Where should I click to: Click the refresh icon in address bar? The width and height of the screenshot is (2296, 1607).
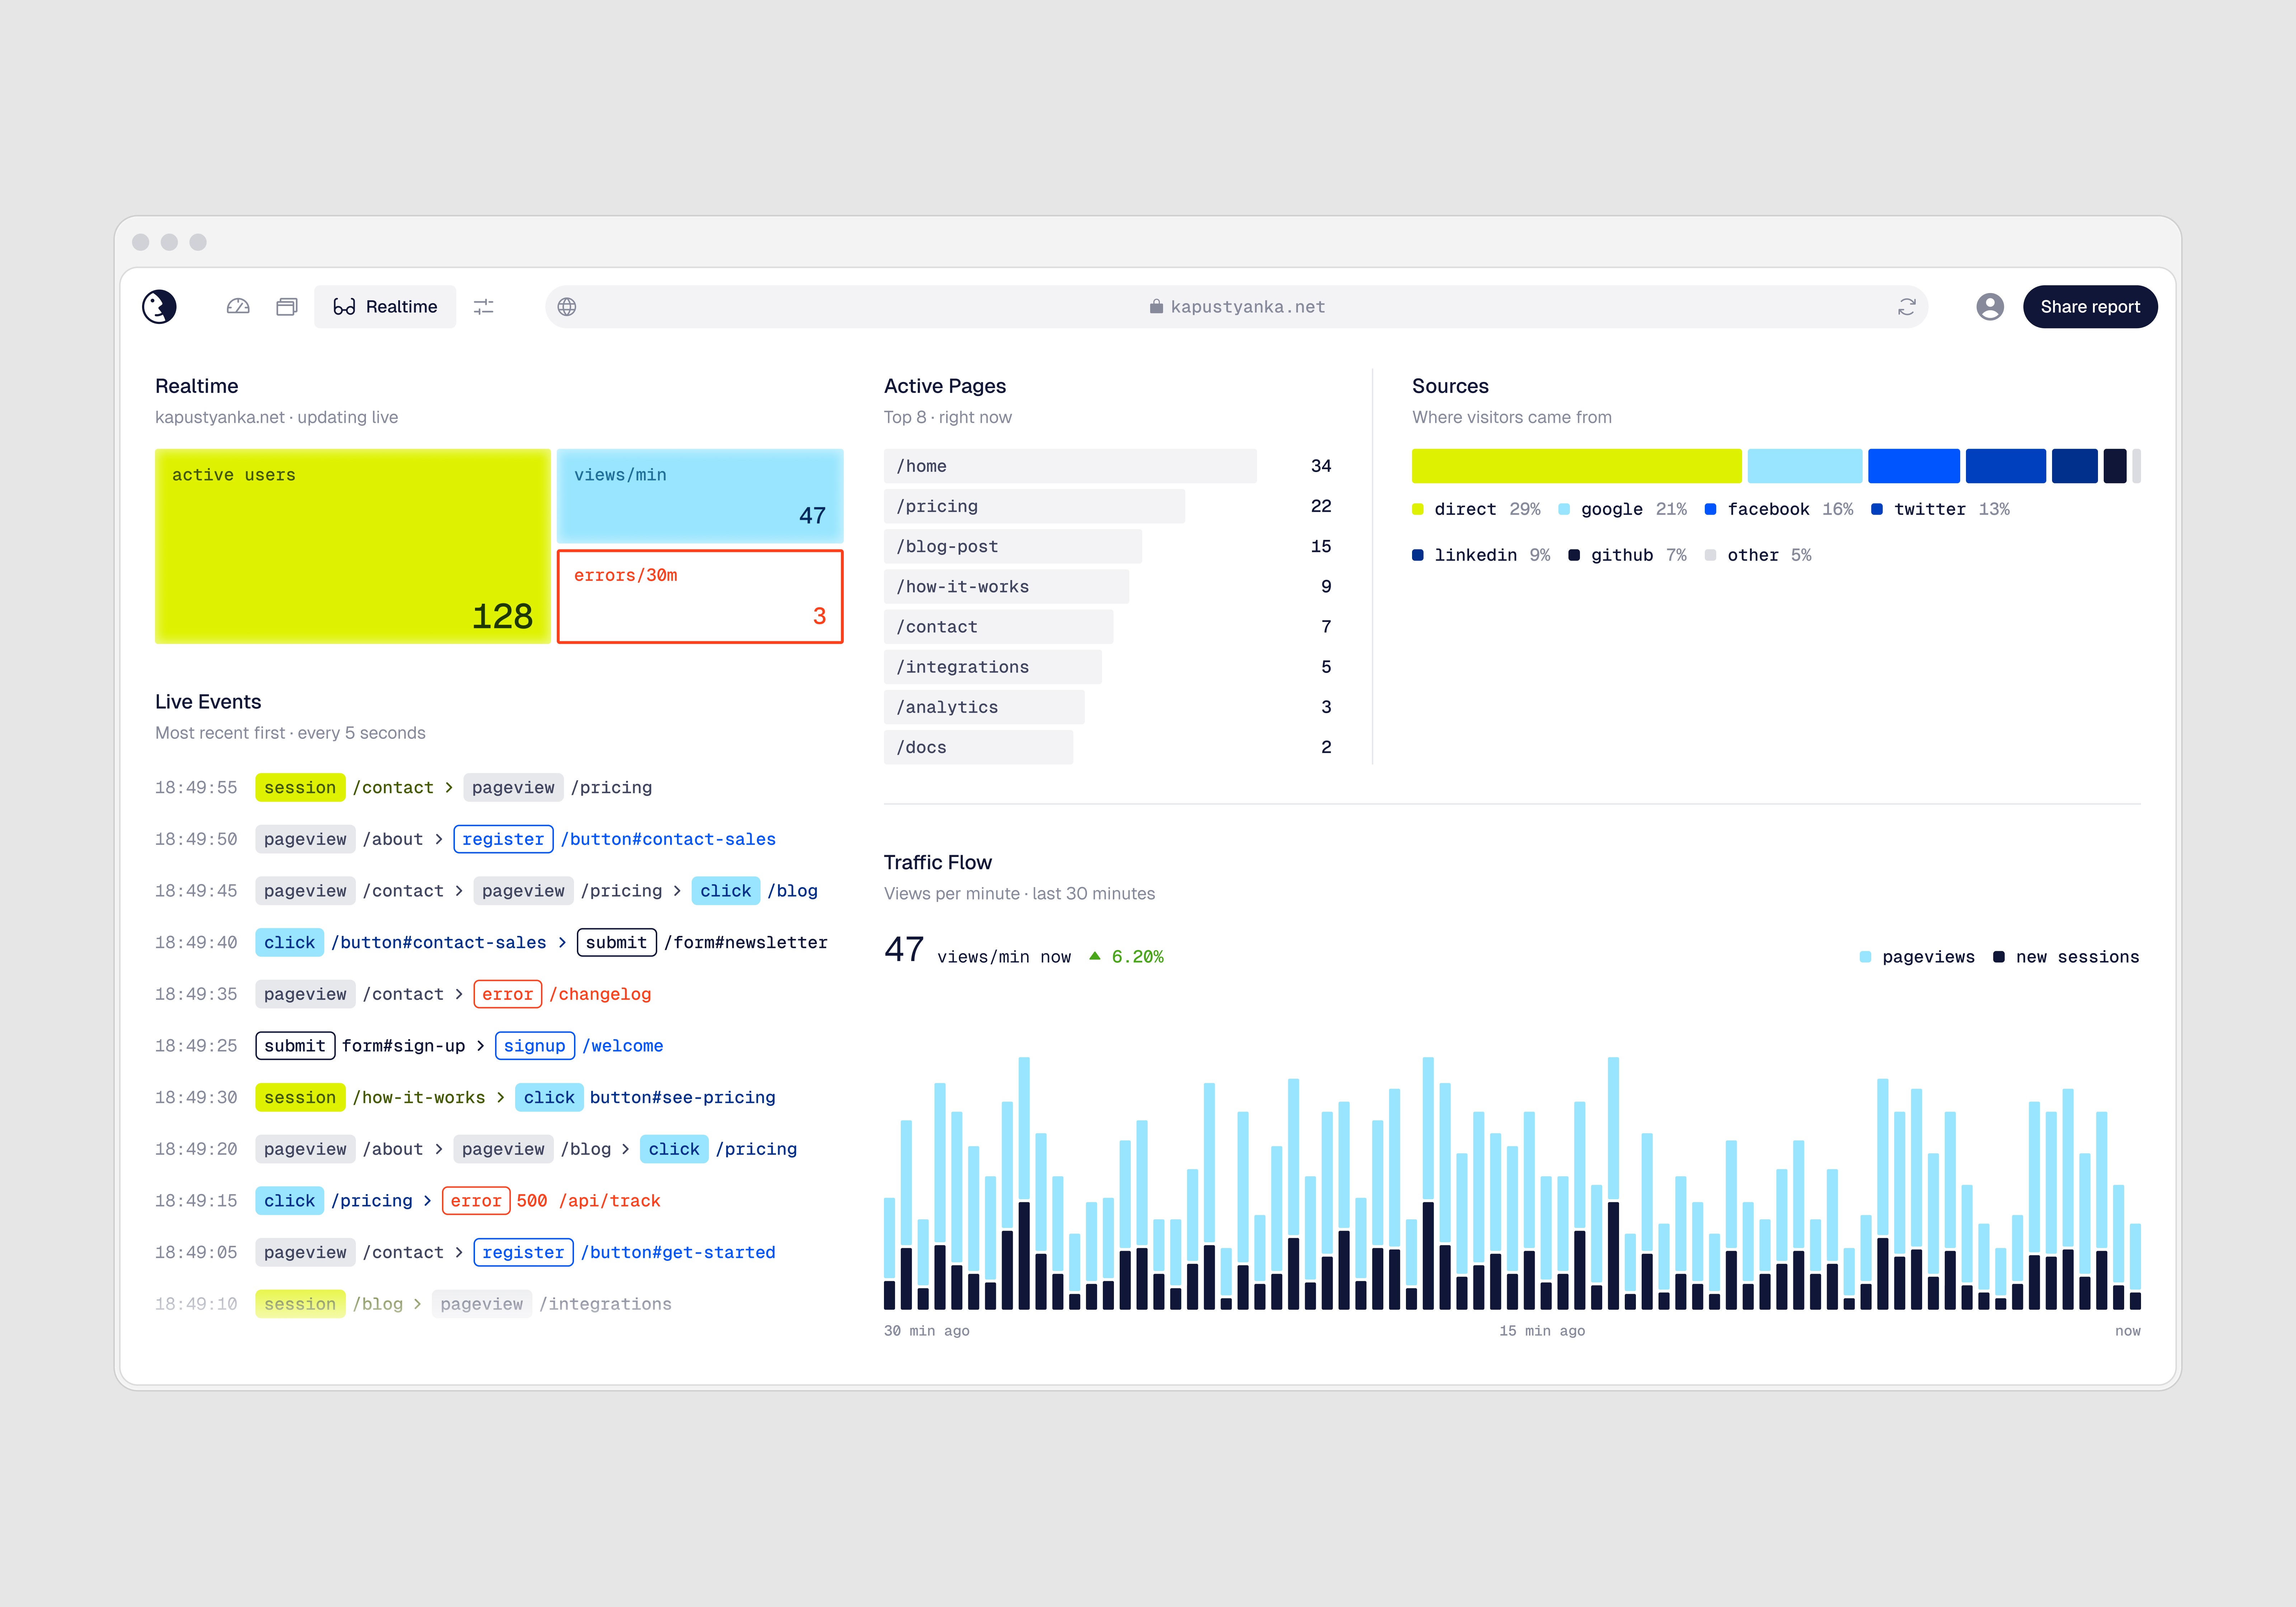tap(1907, 307)
